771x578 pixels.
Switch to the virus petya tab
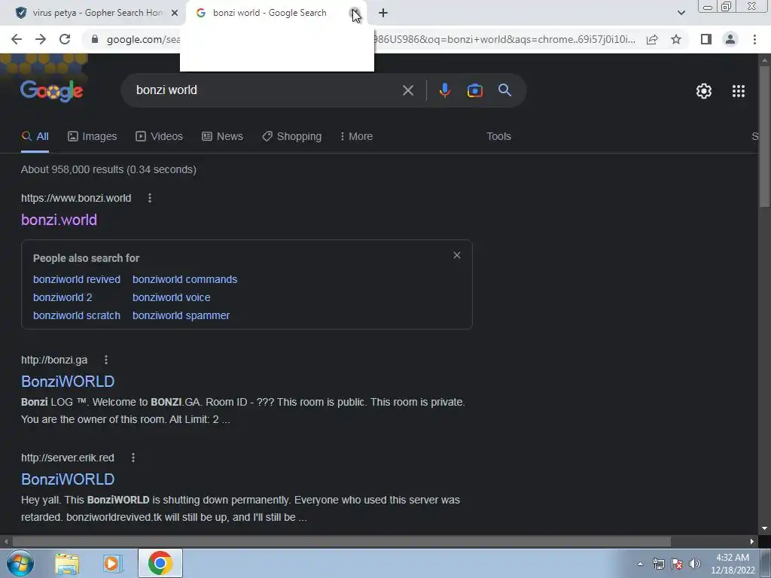[93, 13]
